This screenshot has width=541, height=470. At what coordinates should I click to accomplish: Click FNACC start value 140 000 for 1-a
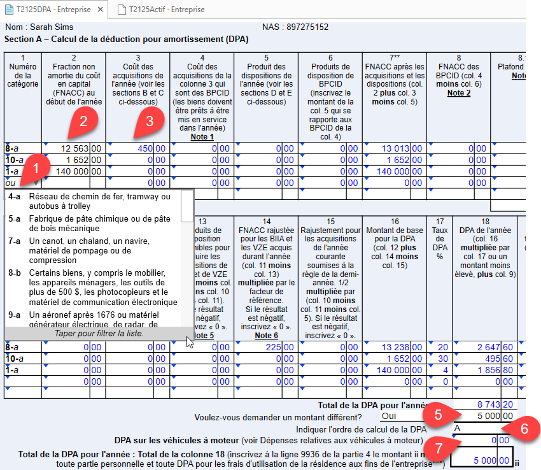[x=73, y=171]
